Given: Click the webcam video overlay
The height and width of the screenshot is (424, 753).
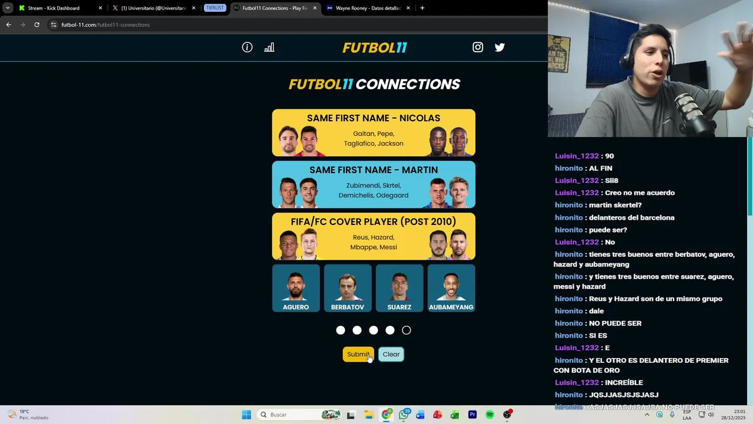Looking at the screenshot, I should click(x=650, y=68).
